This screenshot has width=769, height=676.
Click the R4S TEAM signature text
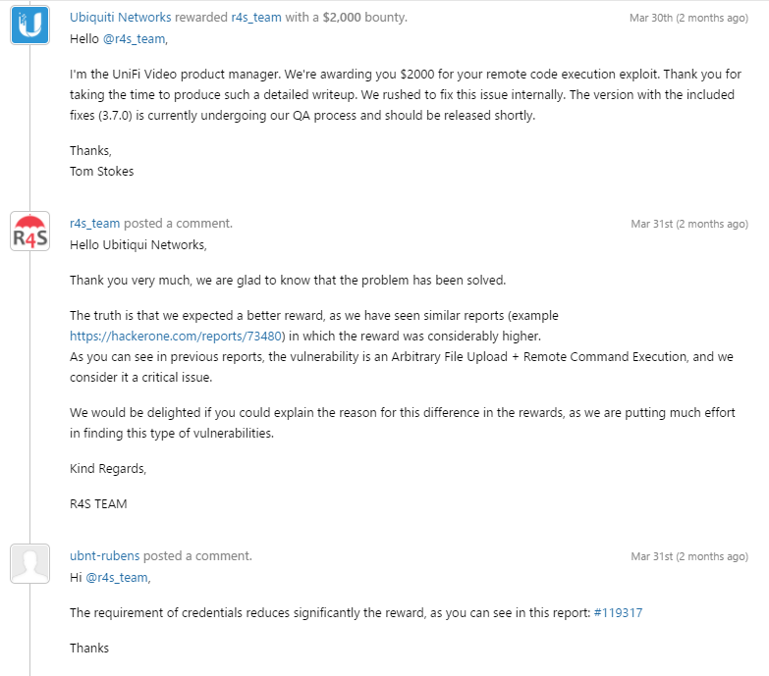(x=98, y=504)
